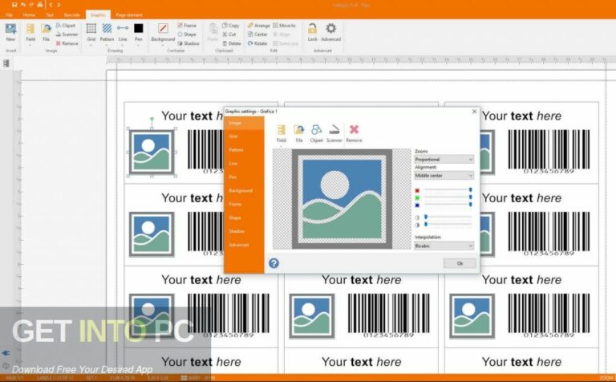
Task: Open the Zoom Proportional dropdown
Action: [444, 159]
